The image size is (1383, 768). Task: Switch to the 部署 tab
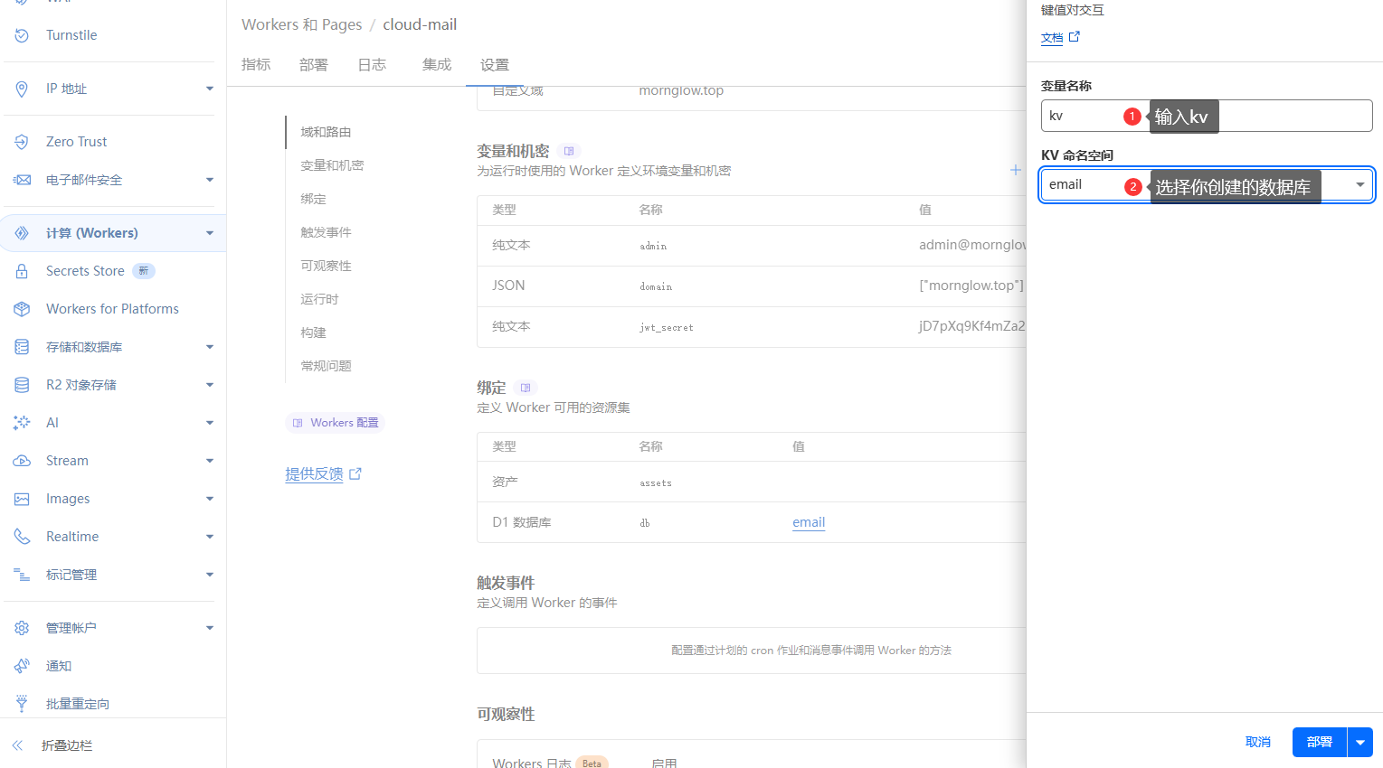click(x=314, y=65)
